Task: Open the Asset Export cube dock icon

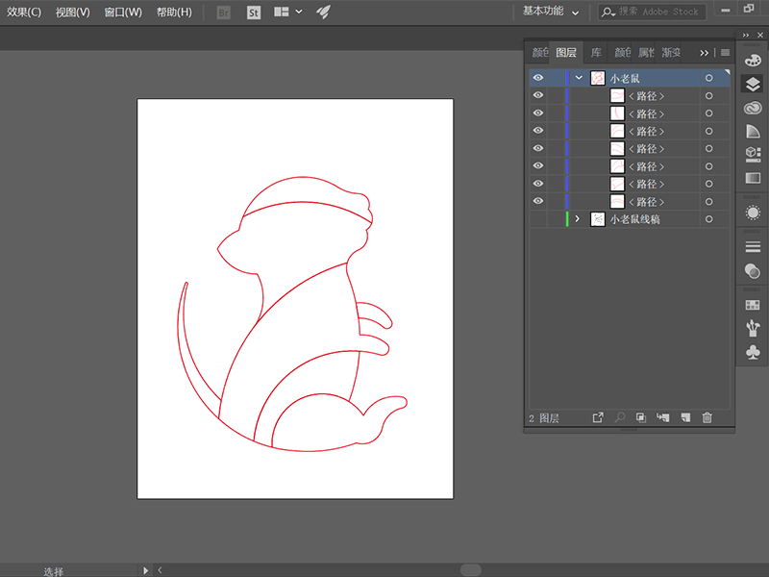Action: (x=753, y=154)
